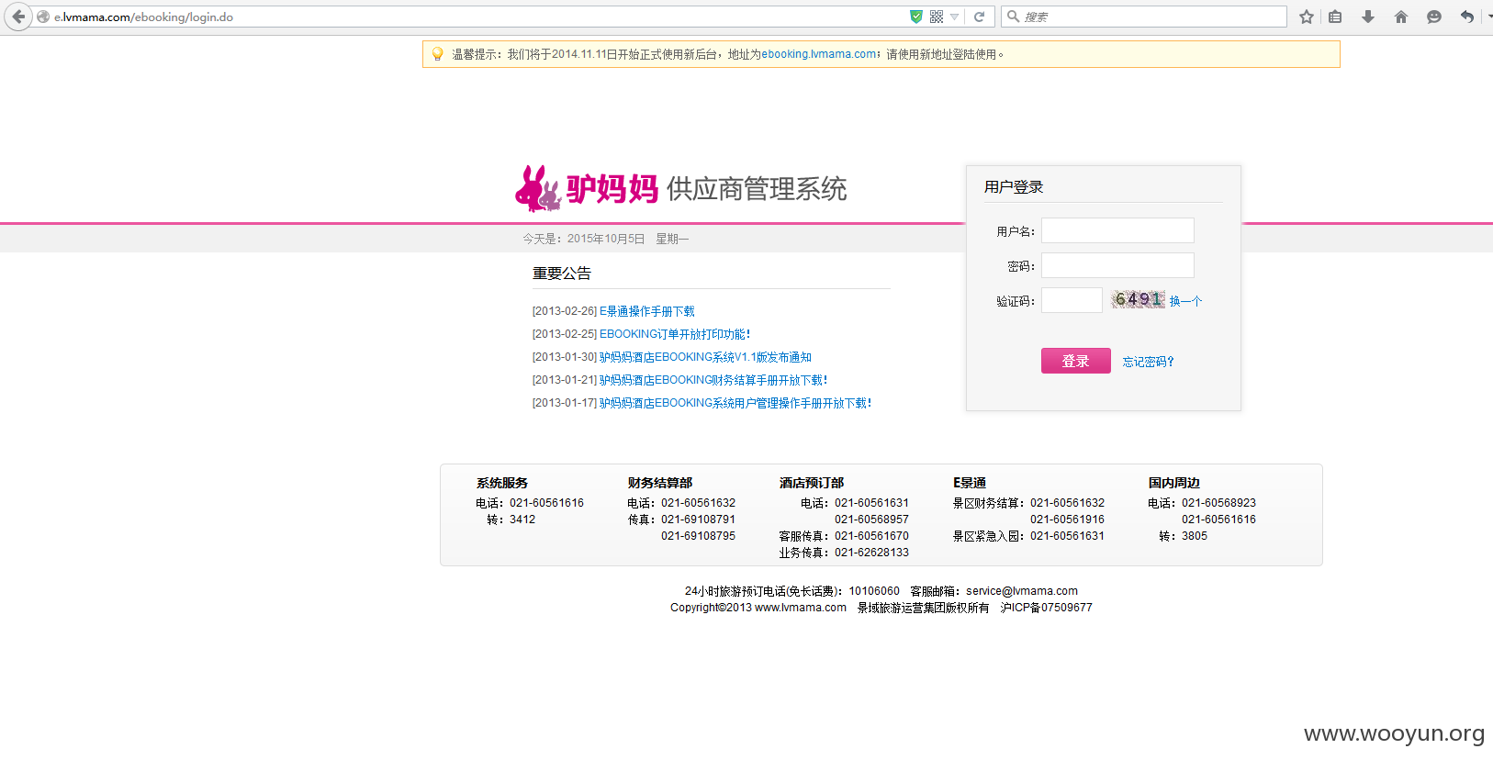The image size is (1493, 760).
Task: Click the 沪ICP备07509677 text
Action: pyautogui.click(x=1046, y=608)
